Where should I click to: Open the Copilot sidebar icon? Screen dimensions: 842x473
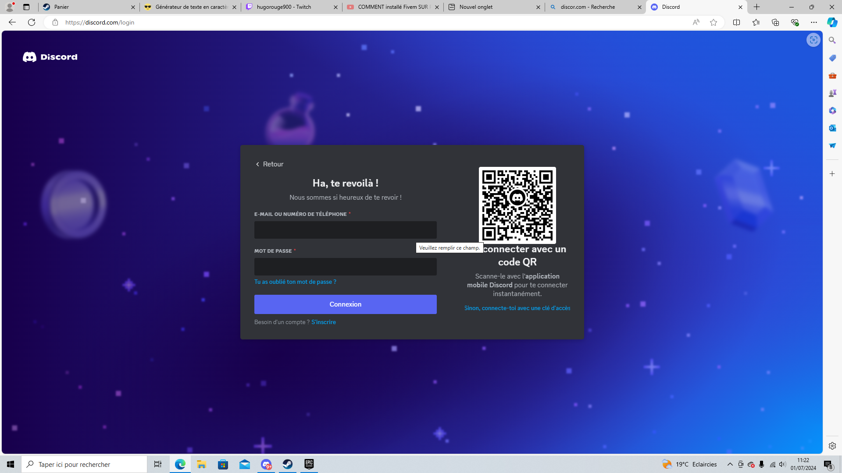pos(832,22)
